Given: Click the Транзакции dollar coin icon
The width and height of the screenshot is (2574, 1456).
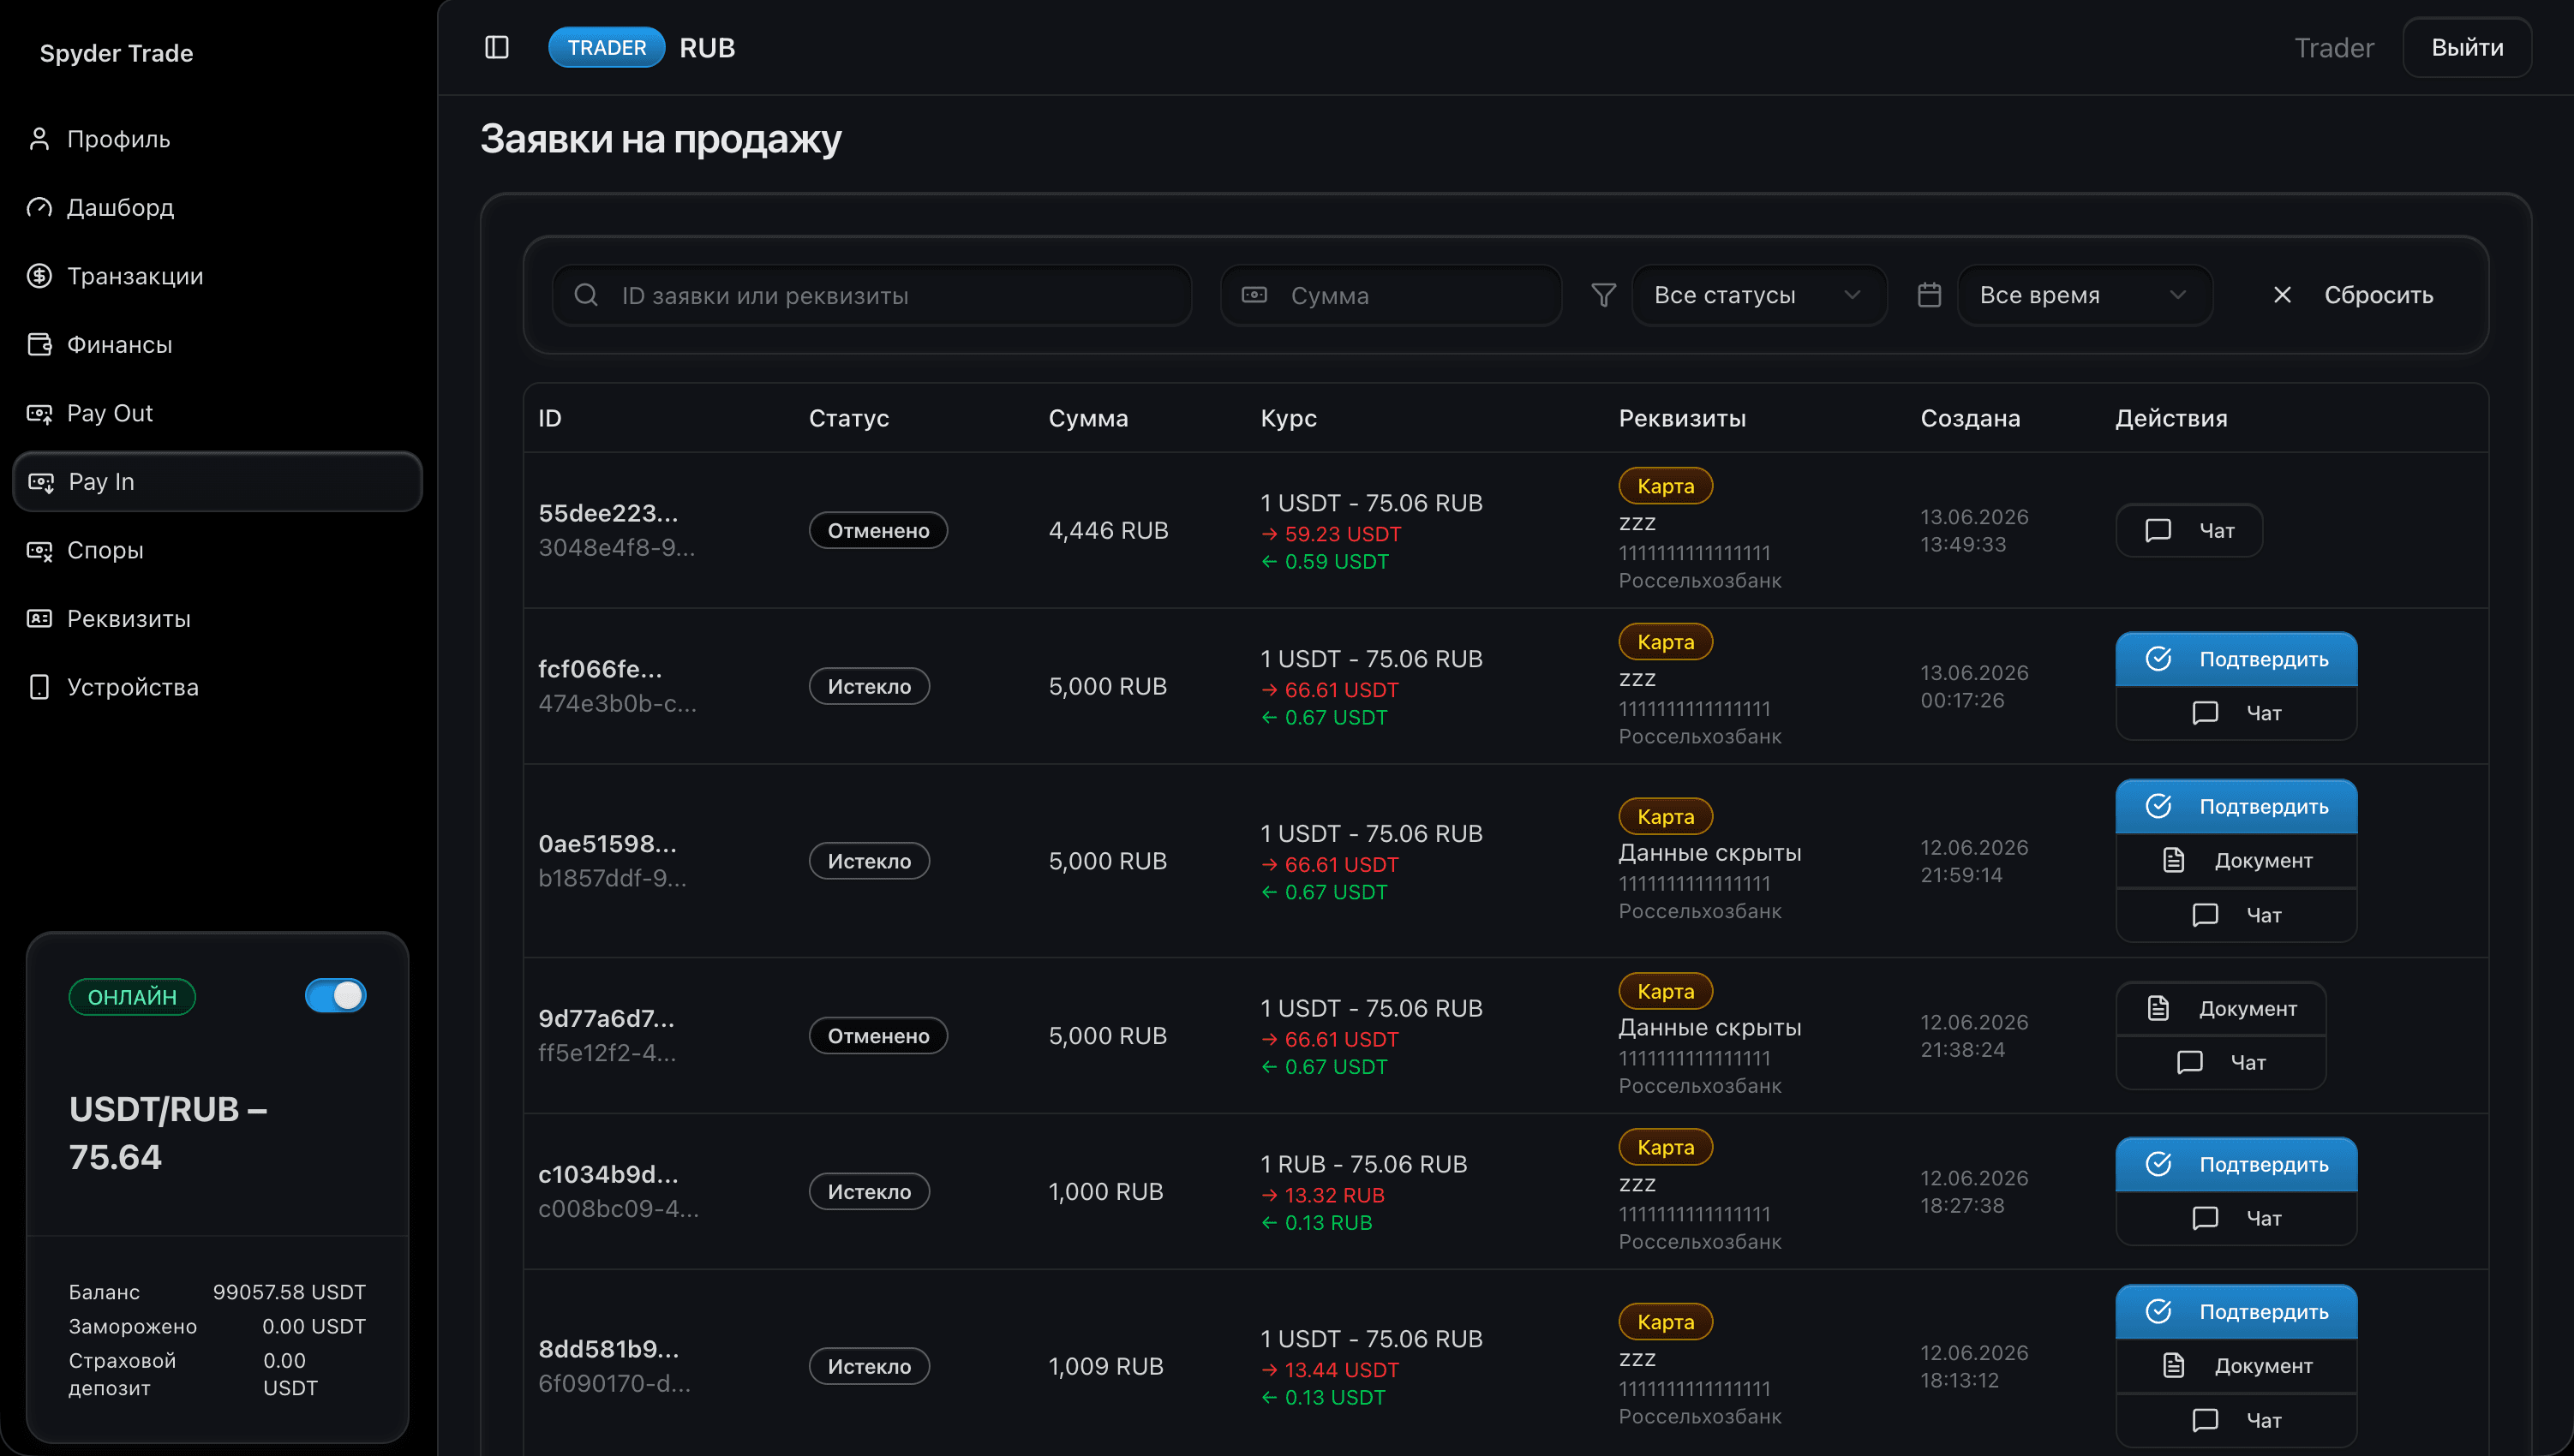Looking at the screenshot, I should 39,276.
